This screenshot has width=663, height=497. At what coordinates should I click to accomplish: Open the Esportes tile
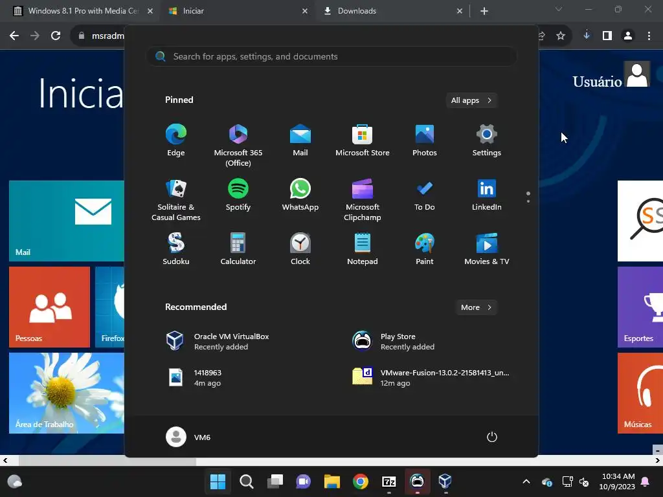pos(640,307)
